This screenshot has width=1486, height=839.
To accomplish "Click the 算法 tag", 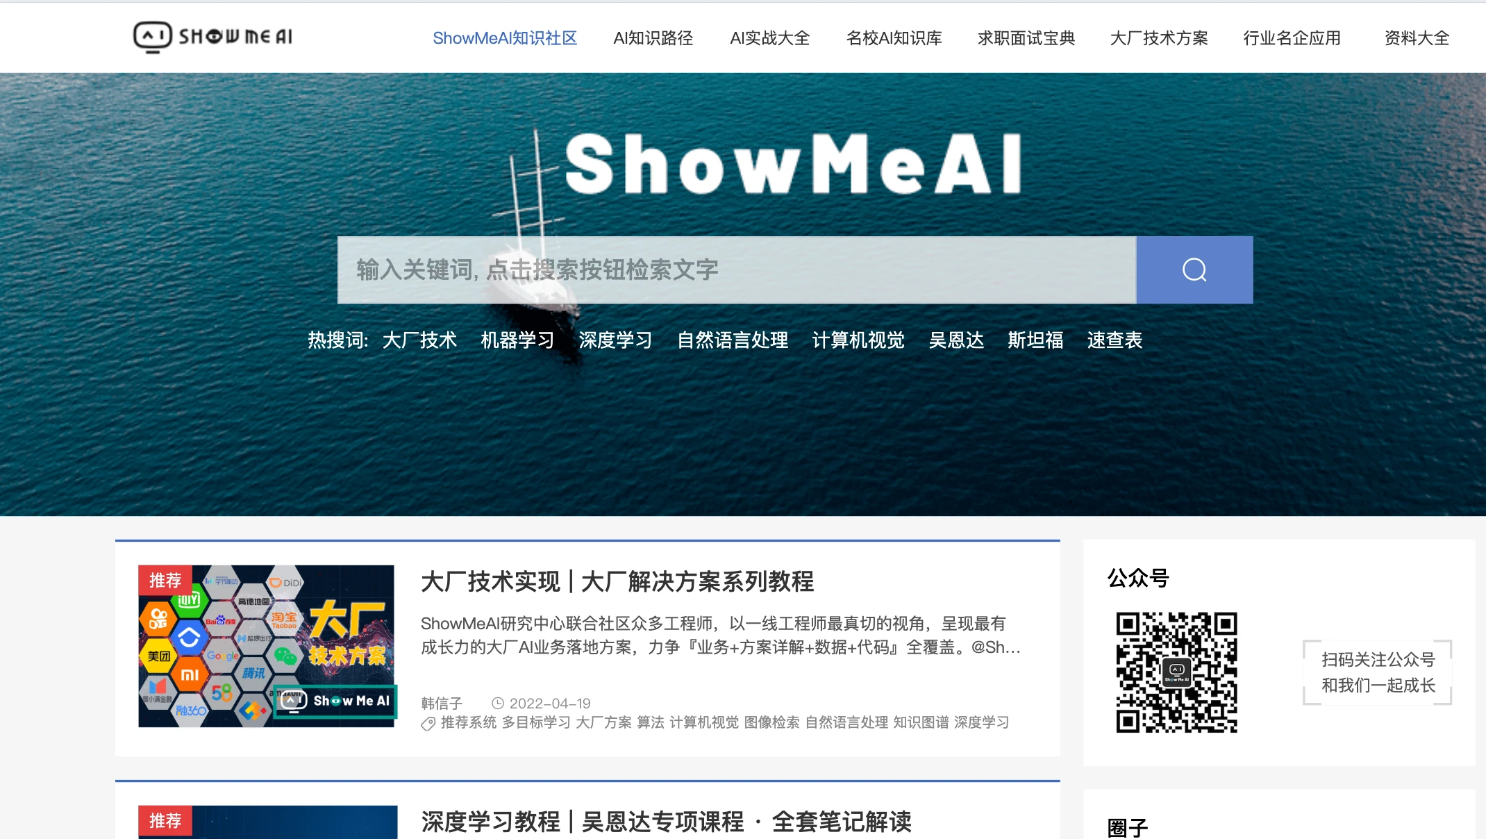I will (651, 723).
